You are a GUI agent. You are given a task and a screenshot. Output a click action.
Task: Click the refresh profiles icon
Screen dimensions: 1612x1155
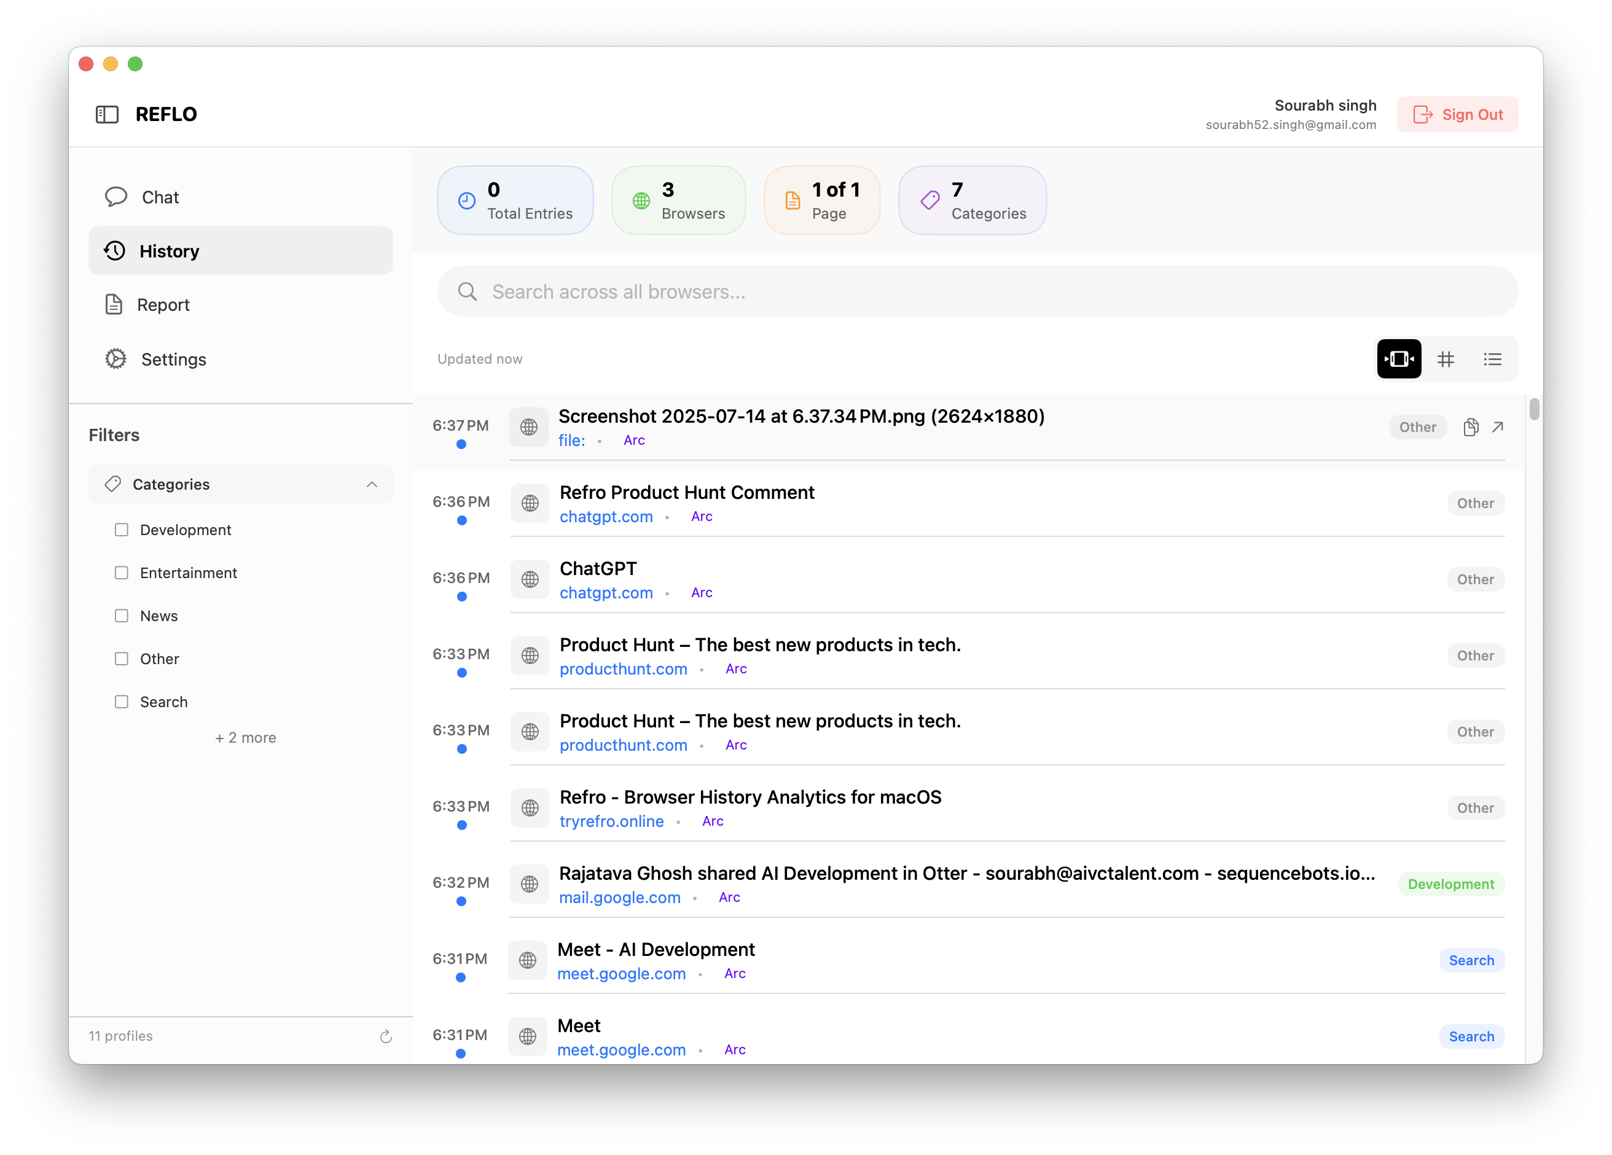pos(385,1036)
